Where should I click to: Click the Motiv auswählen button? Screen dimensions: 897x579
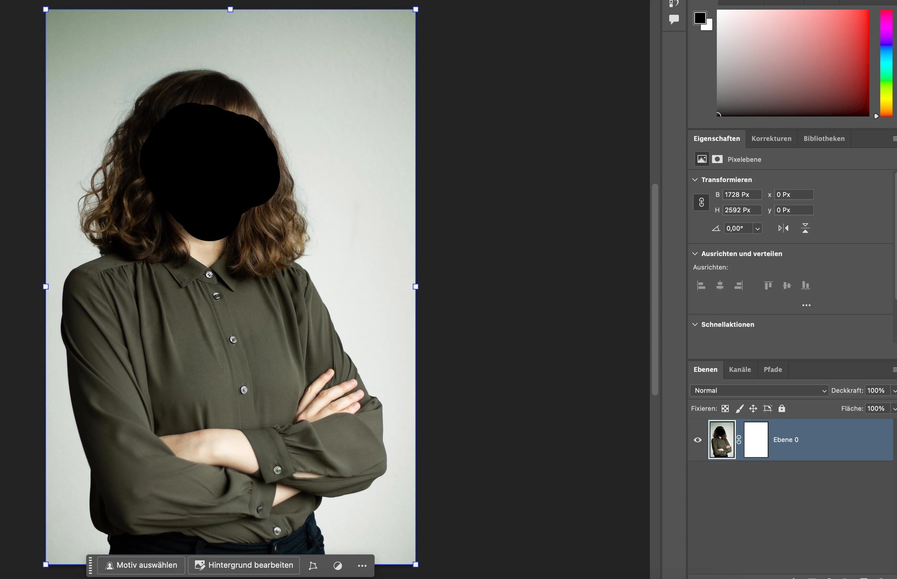pyautogui.click(x=141, y=565)
